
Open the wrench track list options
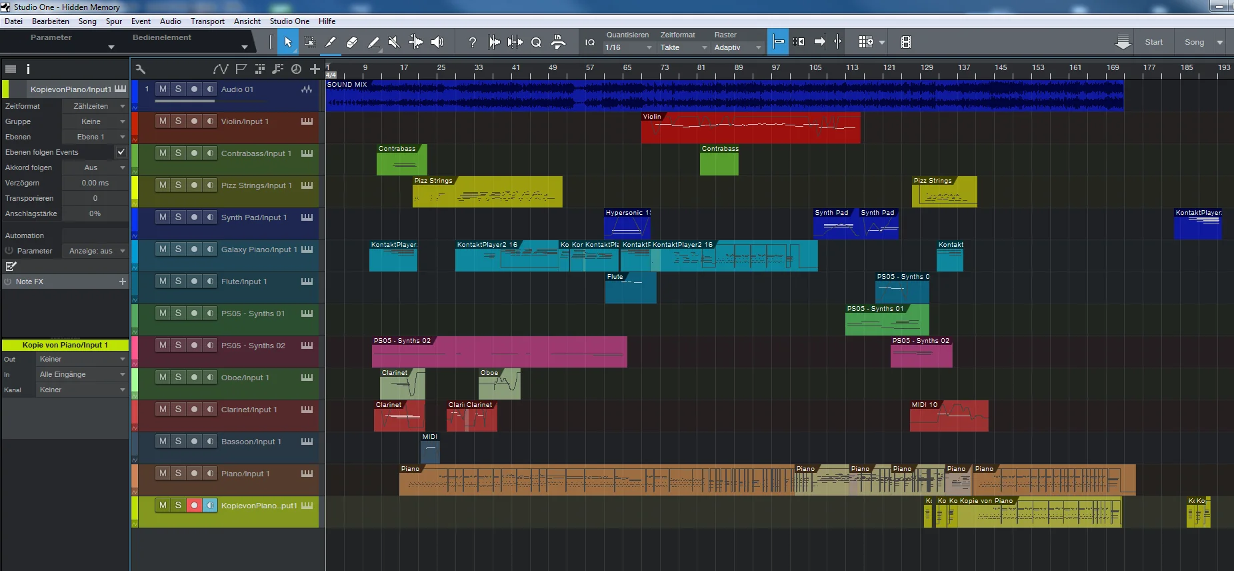pos(141,69)
